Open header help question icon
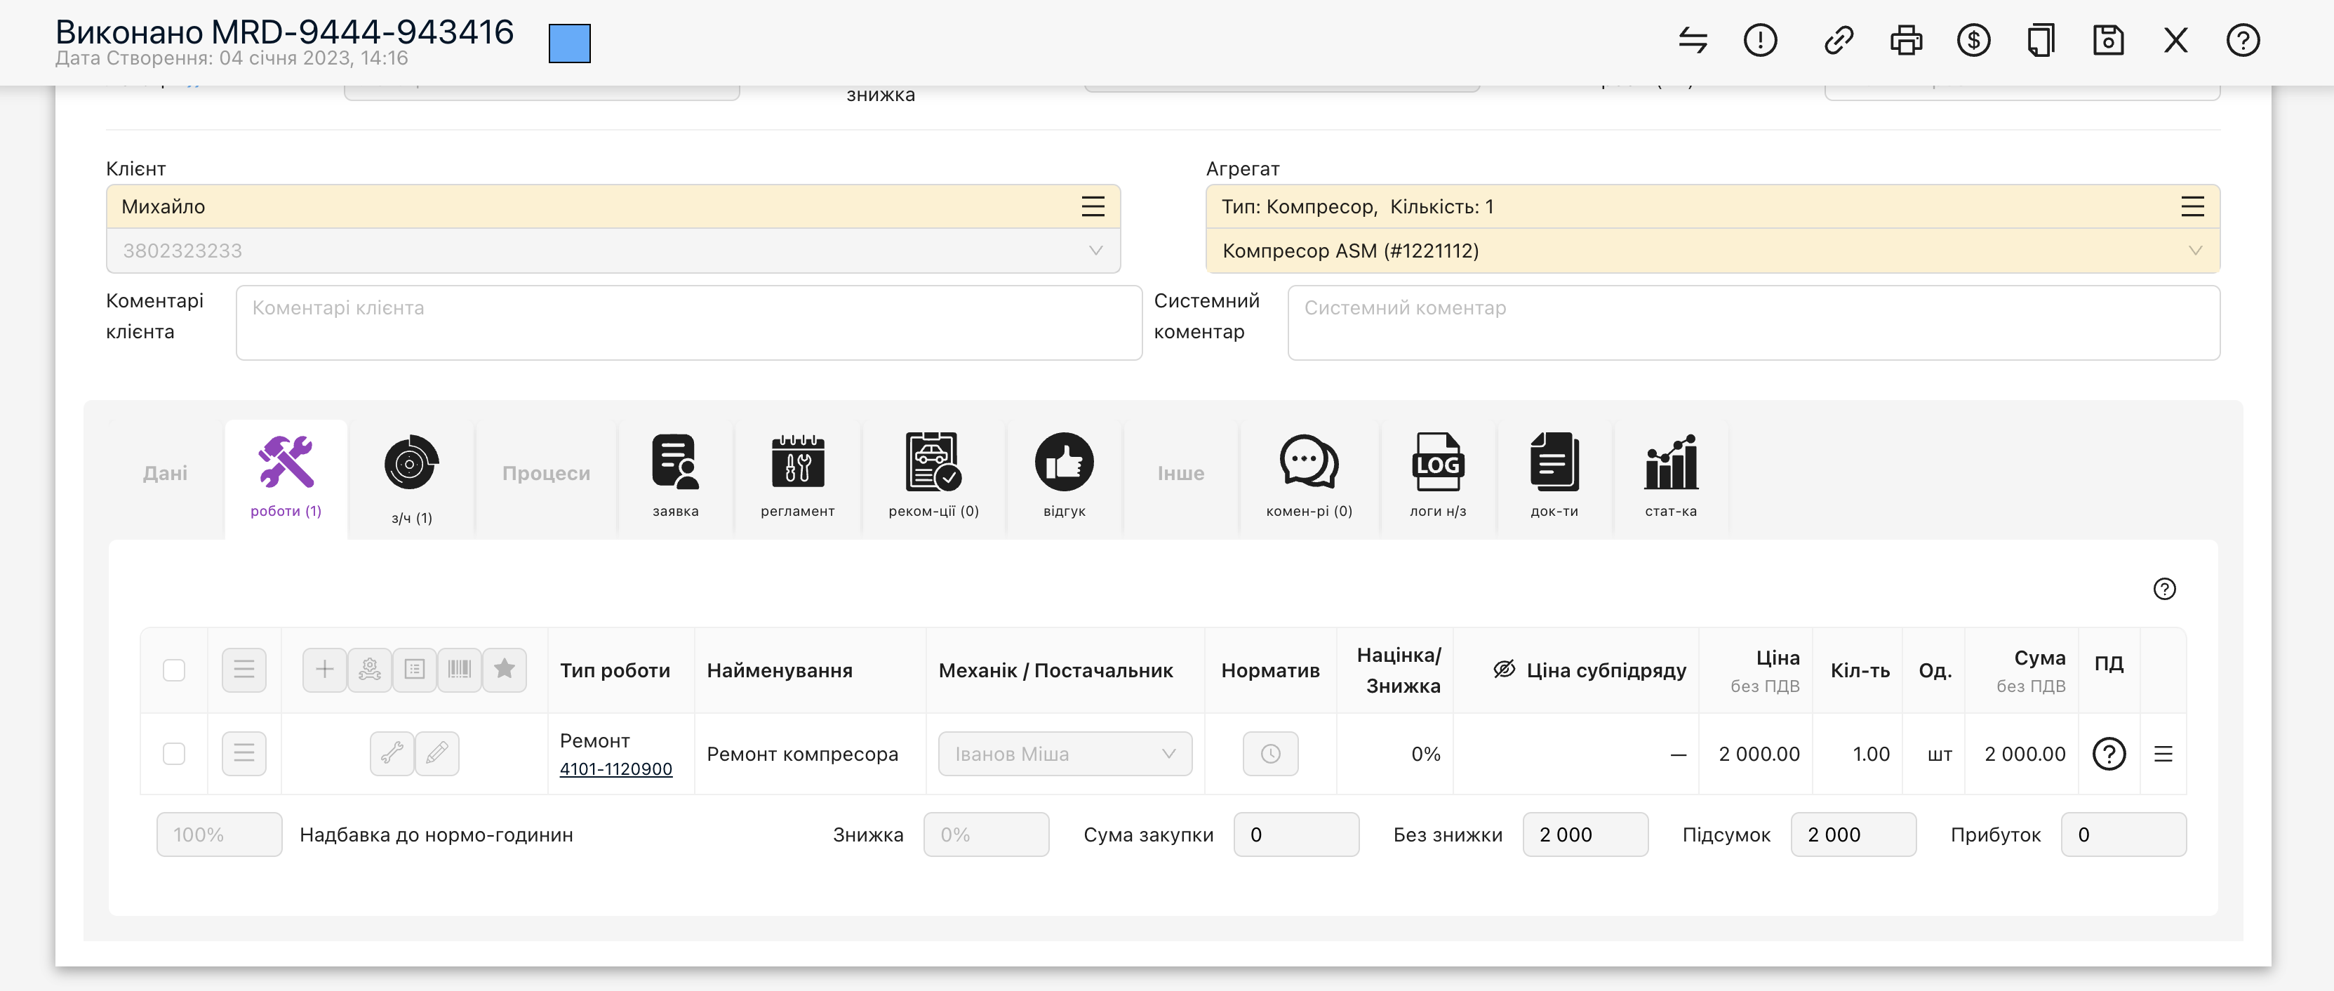The height and width of the screenshot is (991, 2334). point(2243,40)
